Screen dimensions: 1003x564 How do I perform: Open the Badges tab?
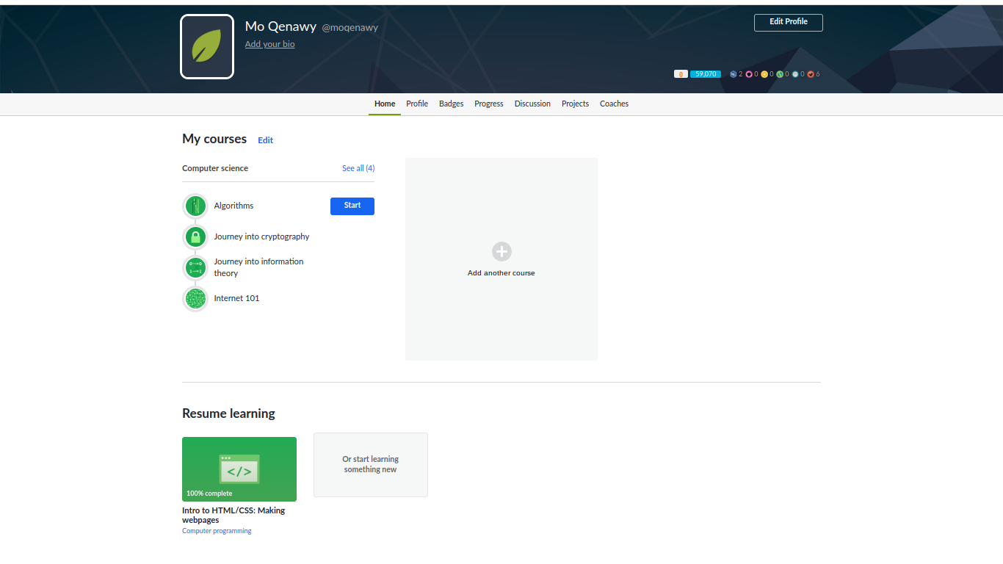[x=452, y=104]
